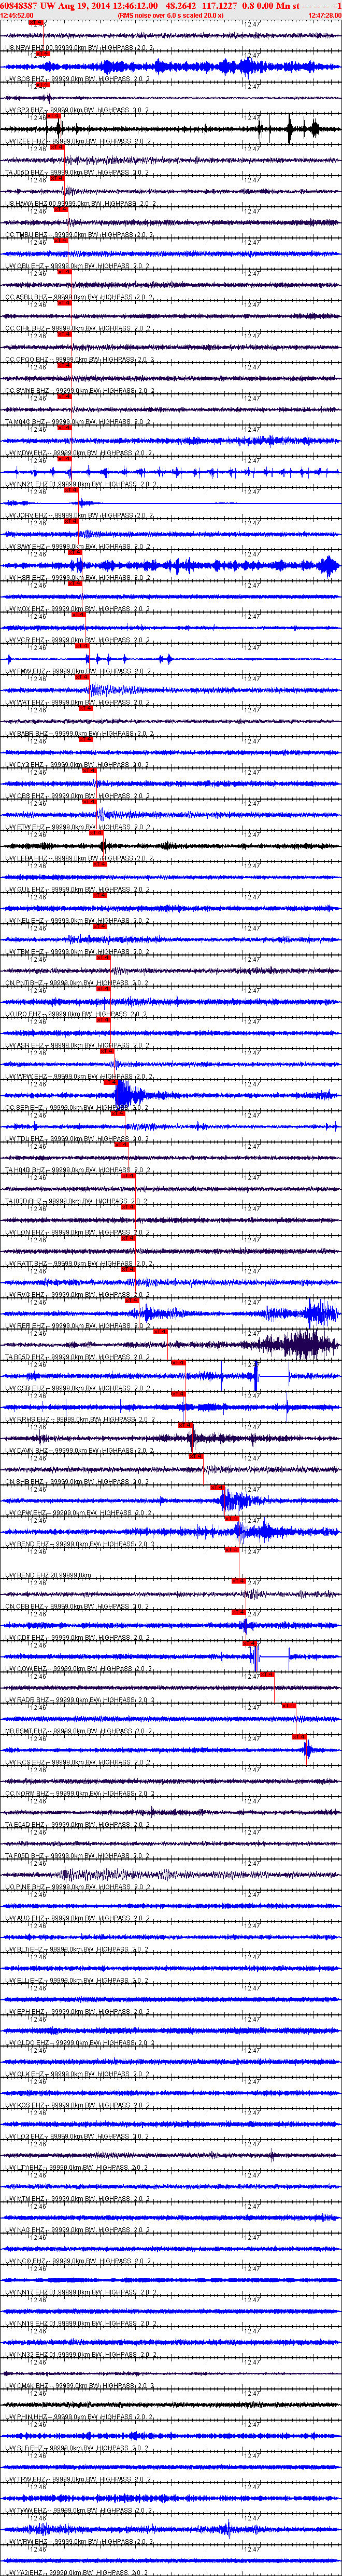Select the UW RER EHZ trace label

pos(78,1327)
